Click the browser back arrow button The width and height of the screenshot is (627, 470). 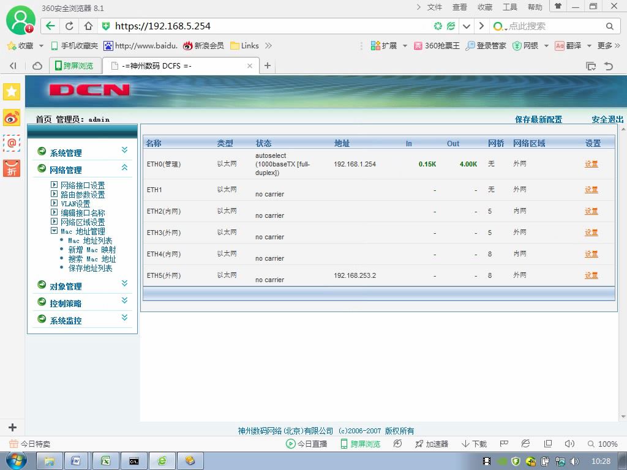click(50, 26)
